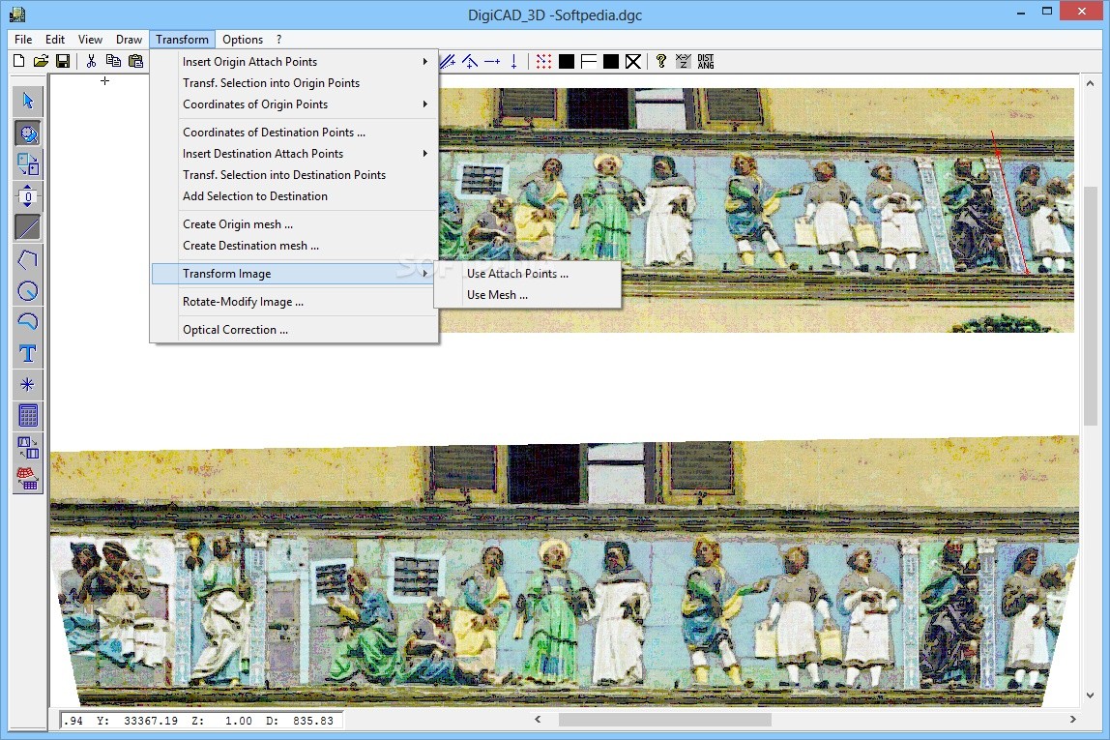Open the File menu
1110x740 pixels.
point(23,40)
